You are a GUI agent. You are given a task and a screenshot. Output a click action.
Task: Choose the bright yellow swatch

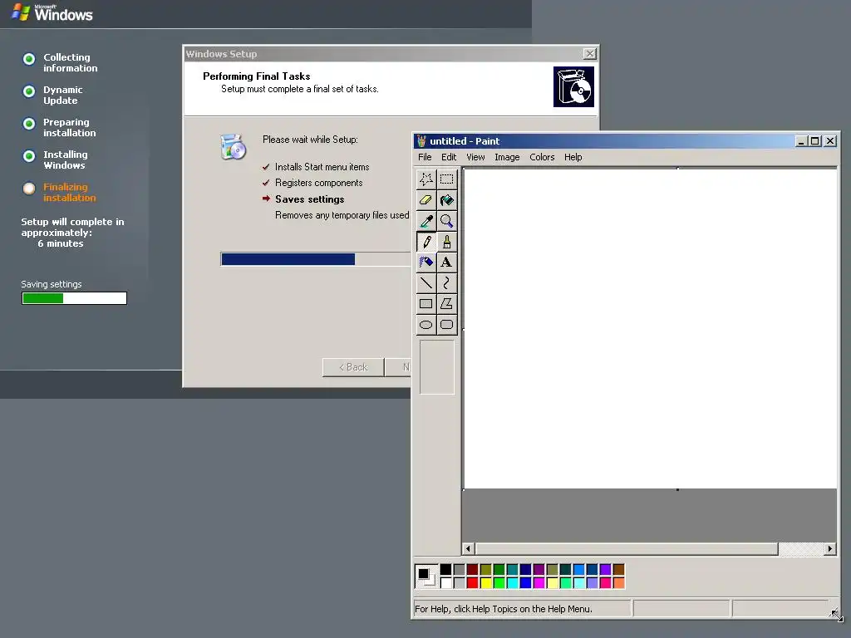point(485,582)
